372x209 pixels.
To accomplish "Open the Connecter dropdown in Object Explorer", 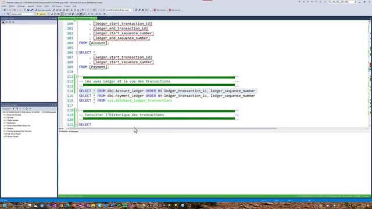I will point(6,109).
